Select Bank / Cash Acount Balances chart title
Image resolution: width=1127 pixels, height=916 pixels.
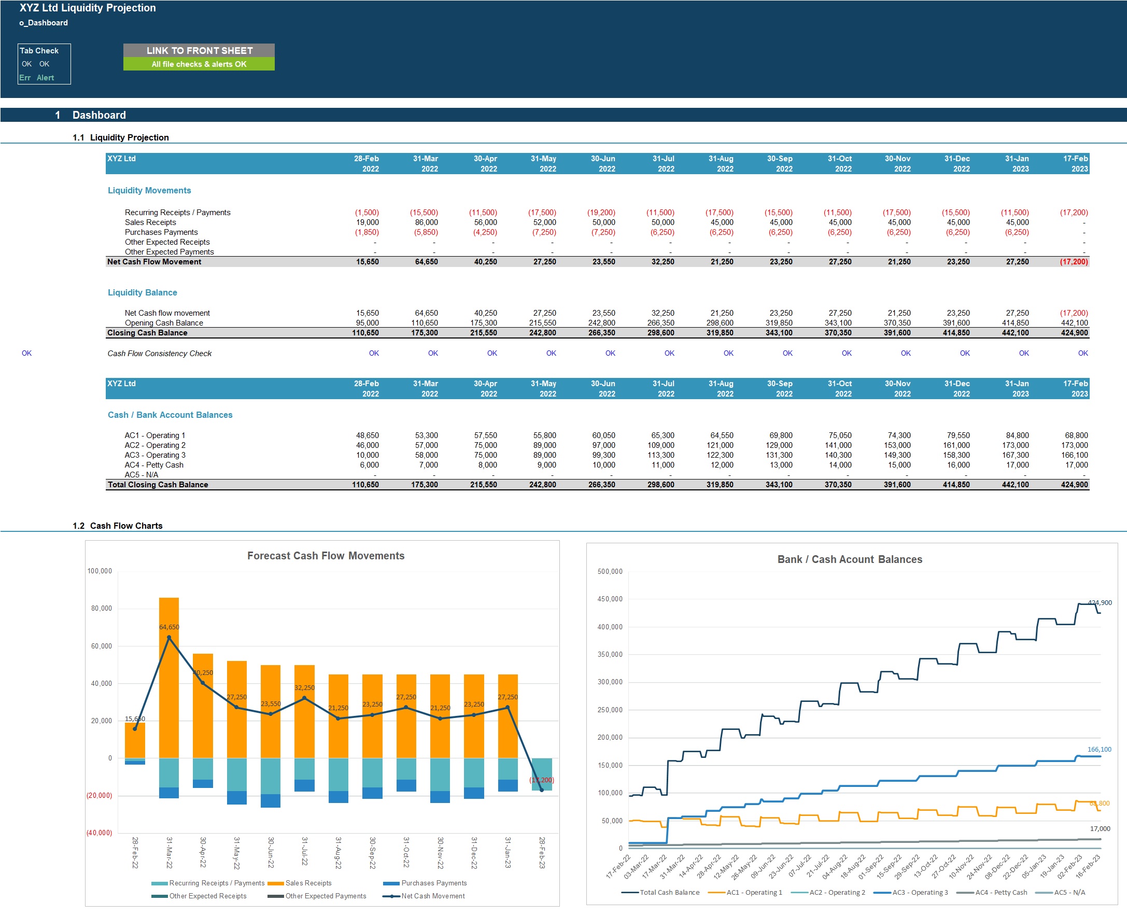tap(850, 559)
